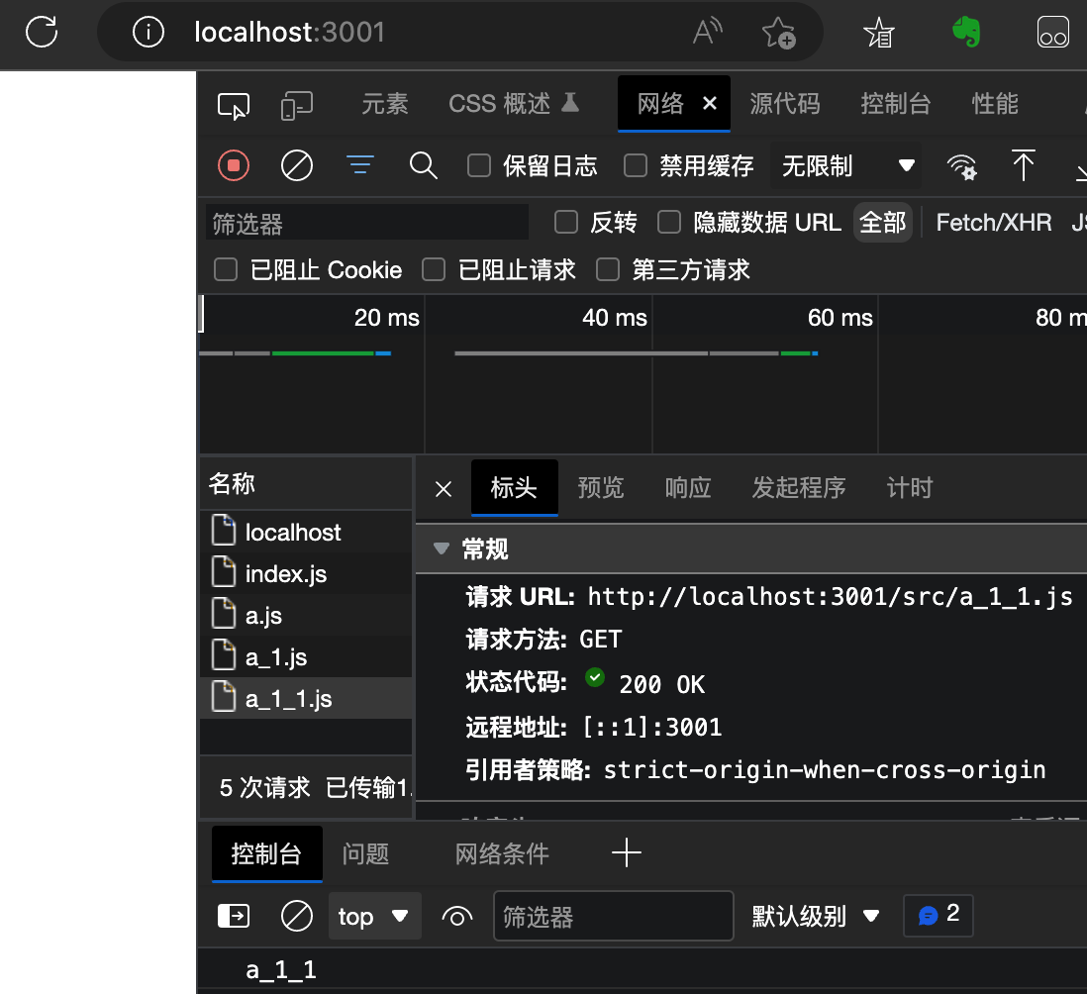Filter requests by Fetch/XHR
This screenshot has height=994, width=1087.
pos(993,223)
